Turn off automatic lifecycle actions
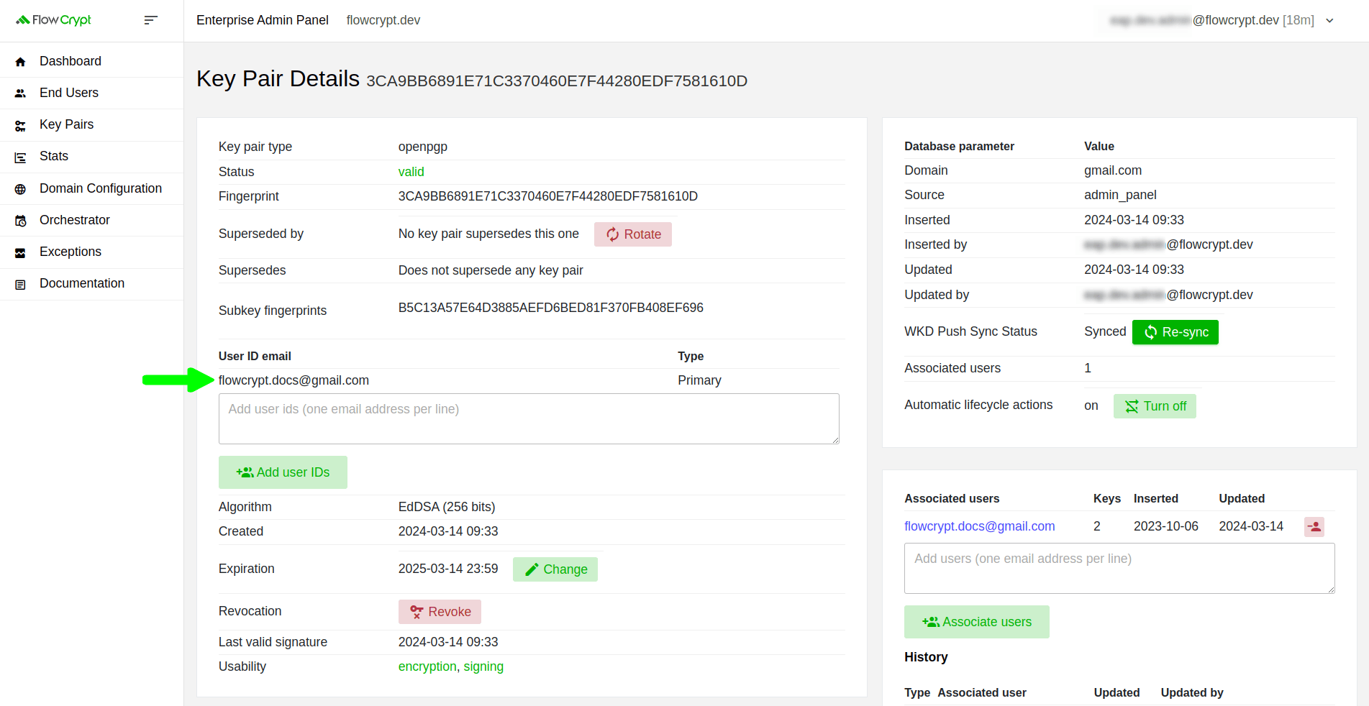 click(x=1155, y=406)
